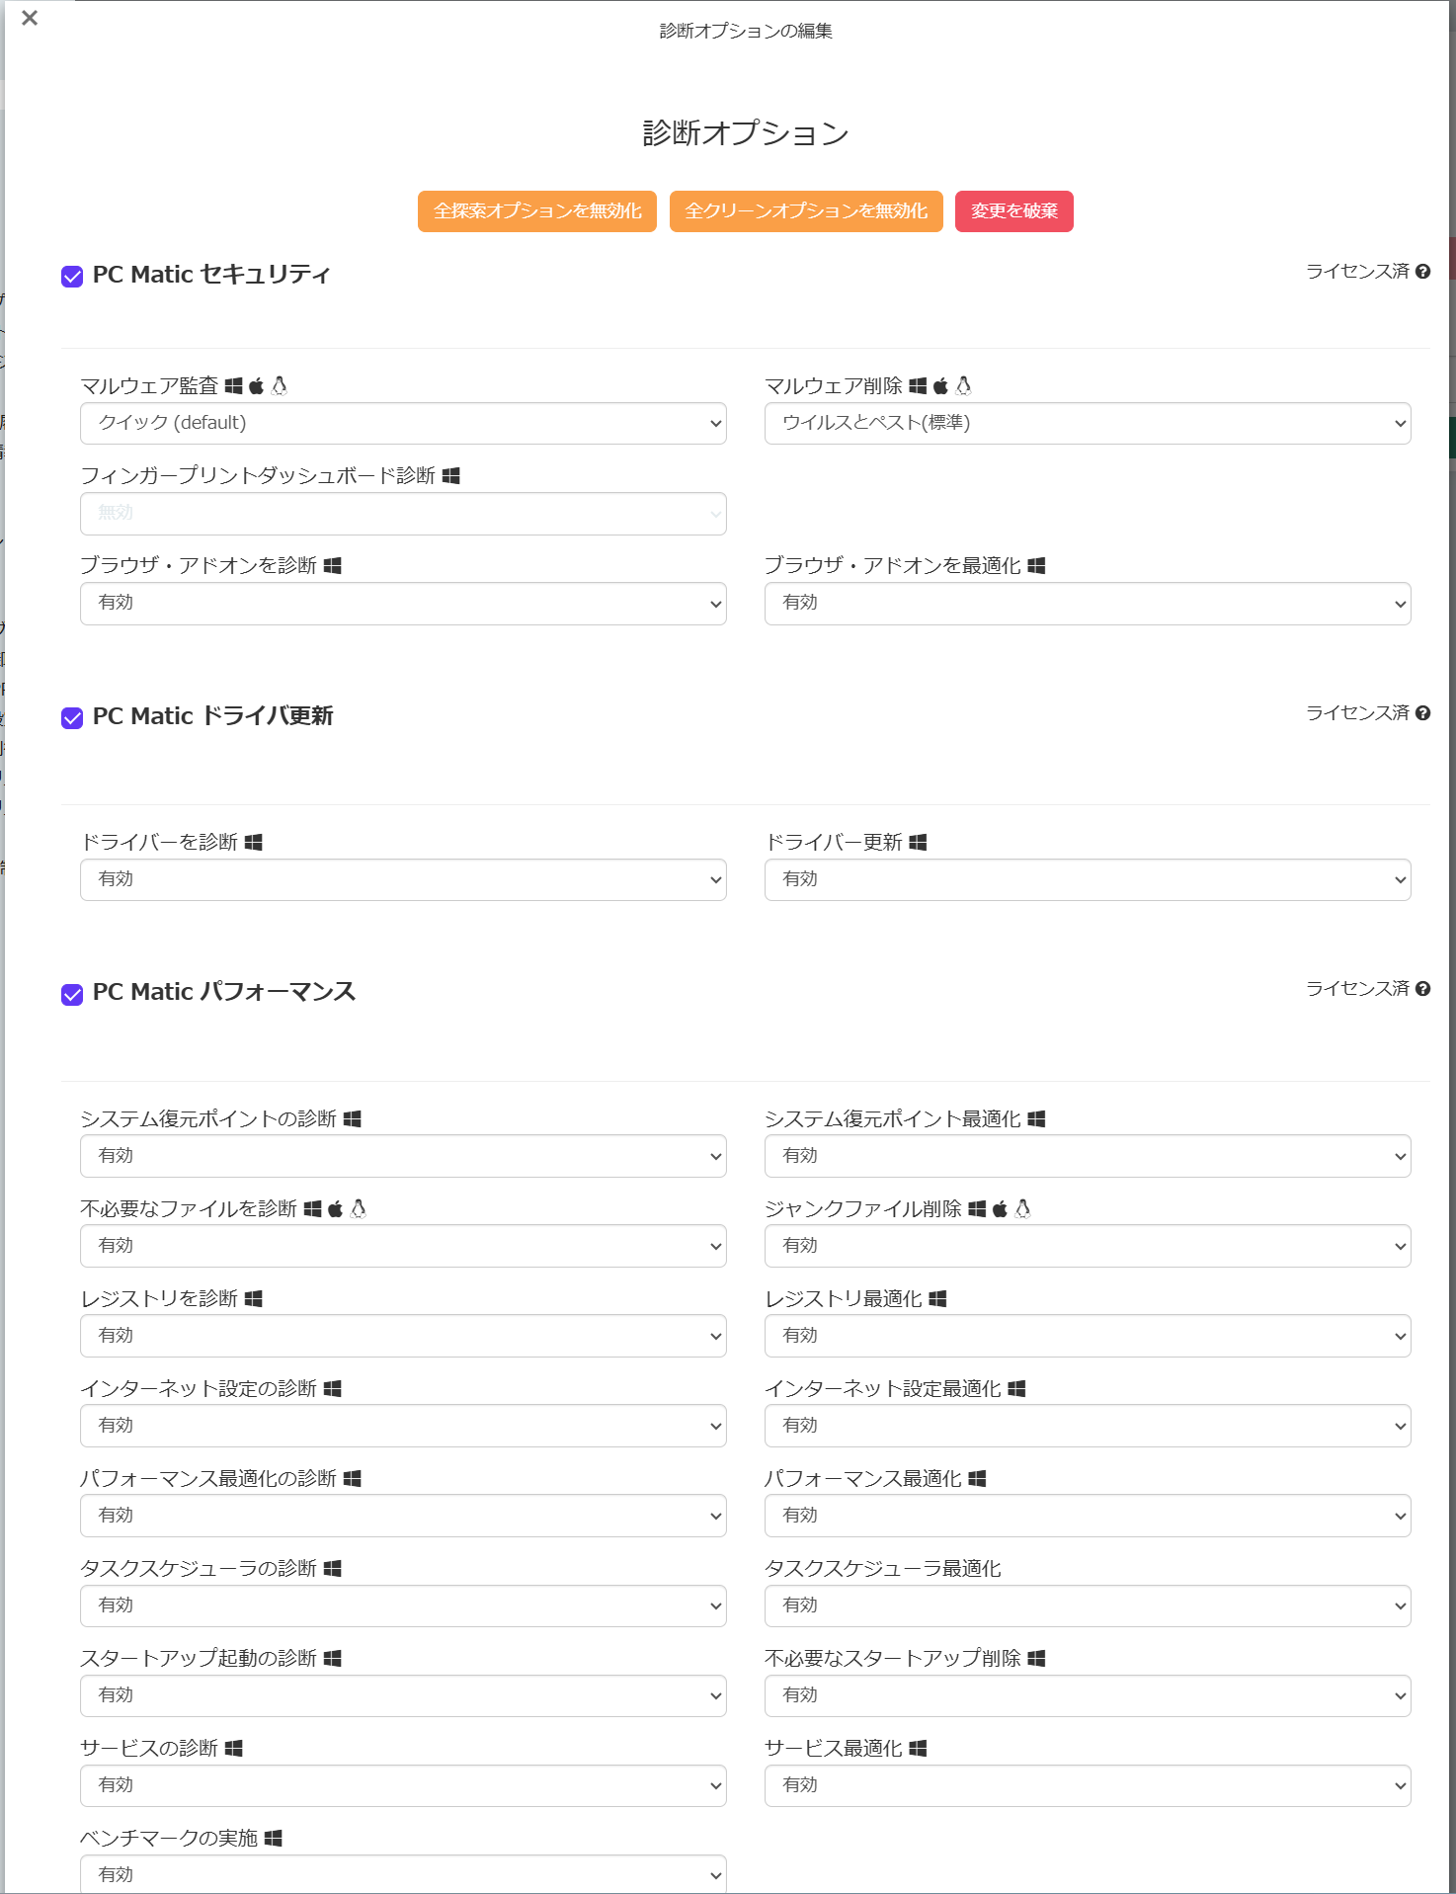
Task: Click Linux penguin icon next to 不必要なファイルを診断
Action: (359, 1208)
